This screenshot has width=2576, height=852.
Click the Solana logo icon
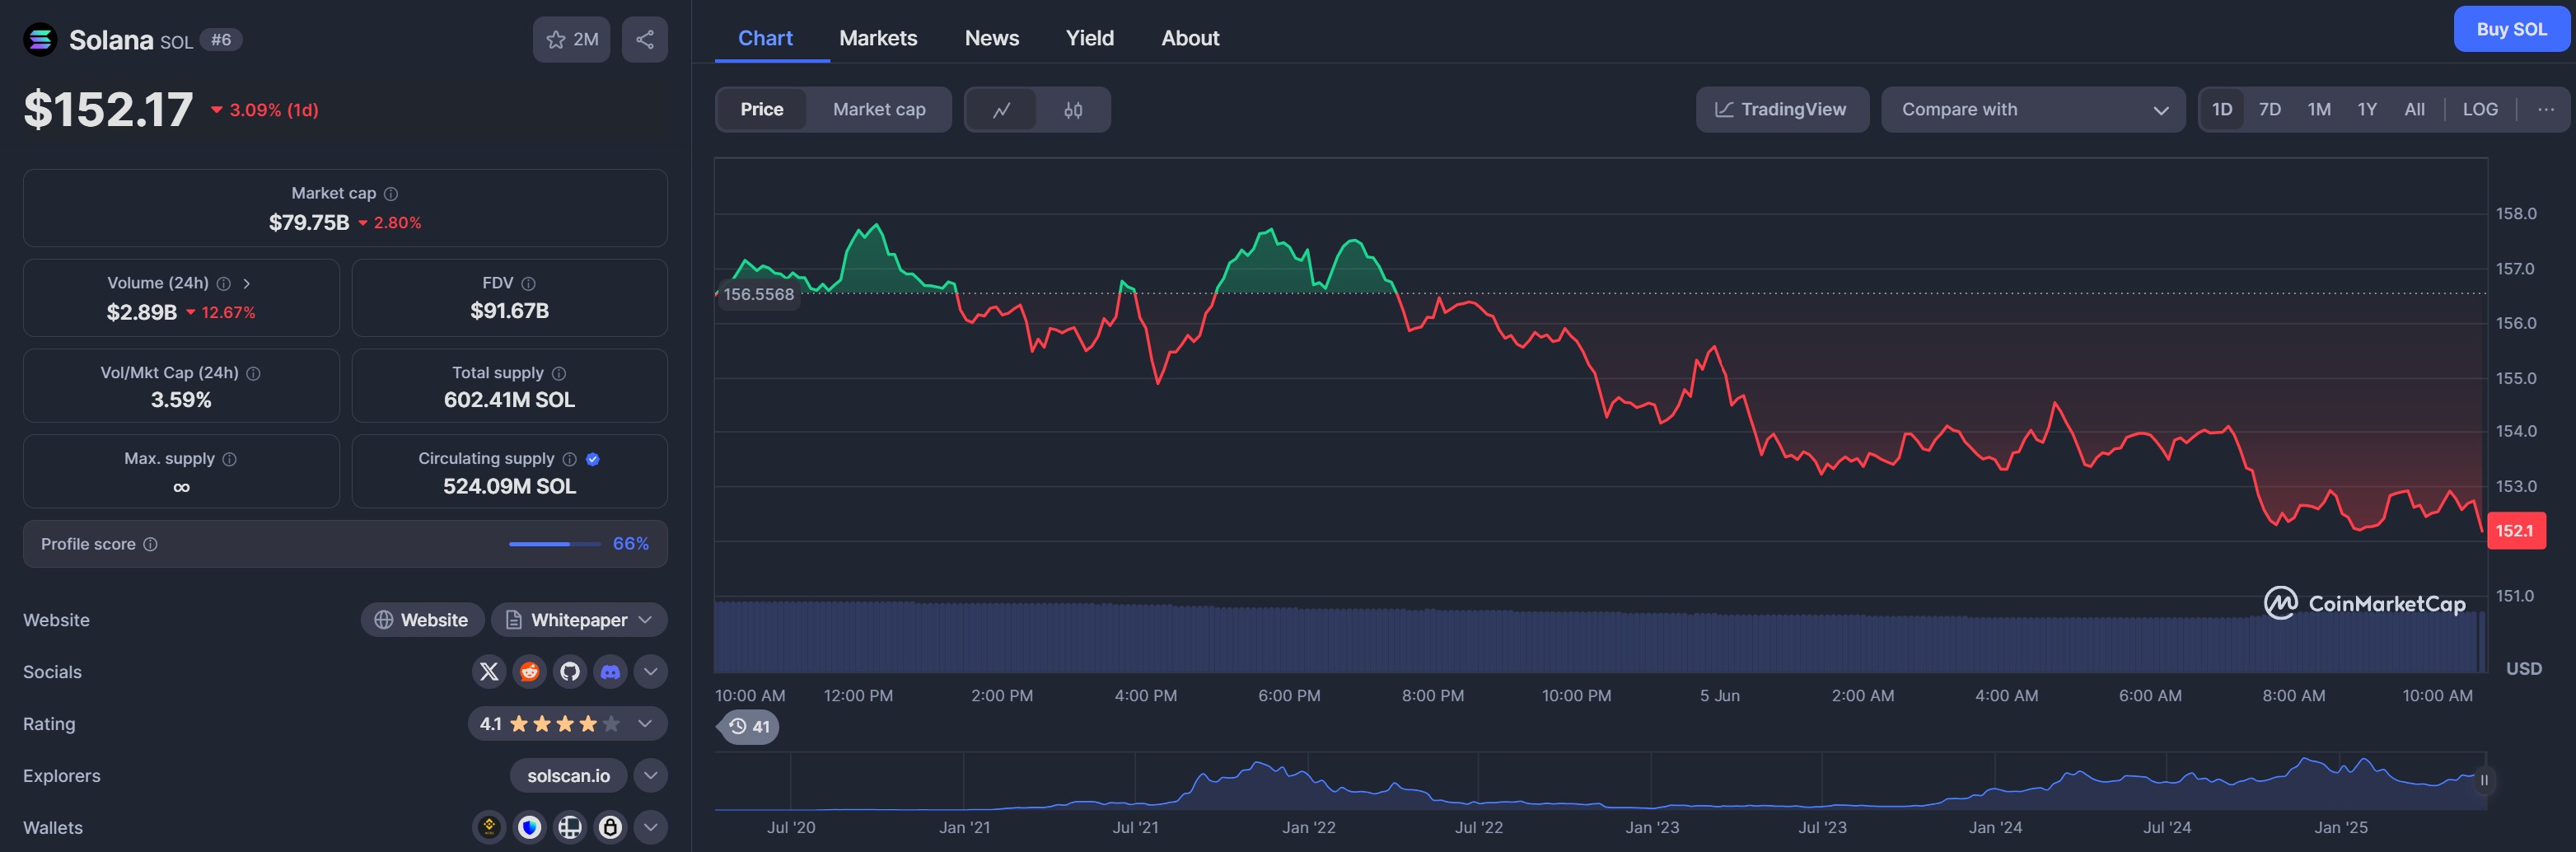coord(40,40)
